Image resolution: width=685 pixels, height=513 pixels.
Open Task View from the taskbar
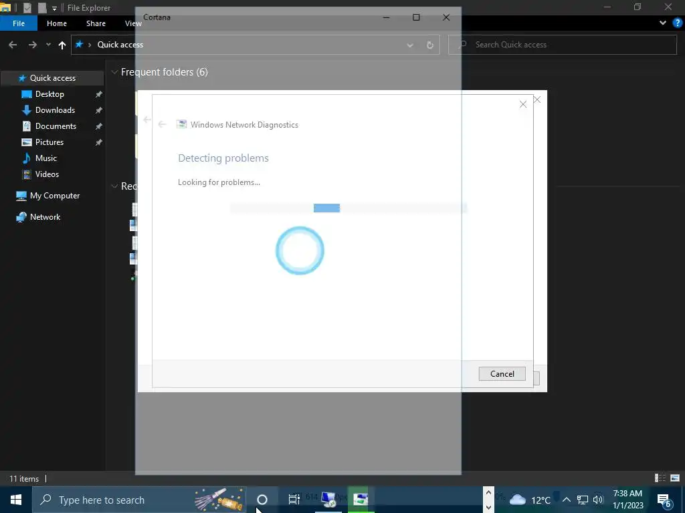tap(294, 500)
